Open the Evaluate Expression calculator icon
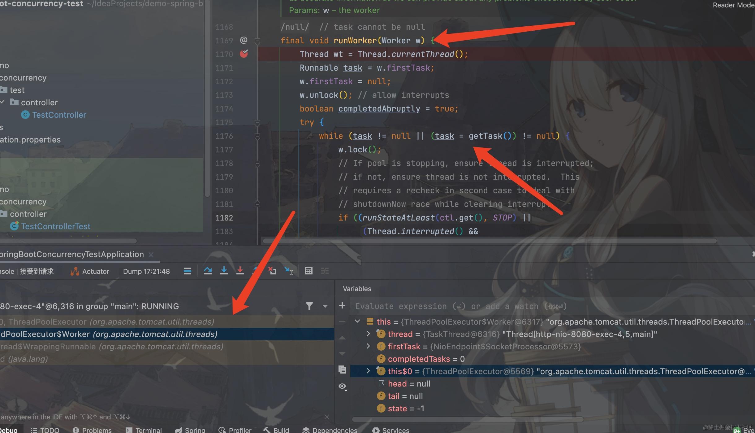 [x=308, y=271]
